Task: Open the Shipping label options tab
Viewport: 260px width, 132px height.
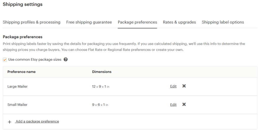Action: point(223,22)
